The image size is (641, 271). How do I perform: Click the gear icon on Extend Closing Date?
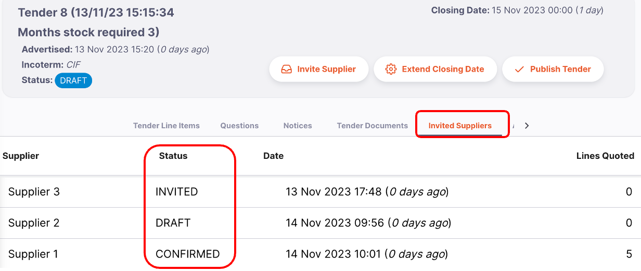(391, 69)
